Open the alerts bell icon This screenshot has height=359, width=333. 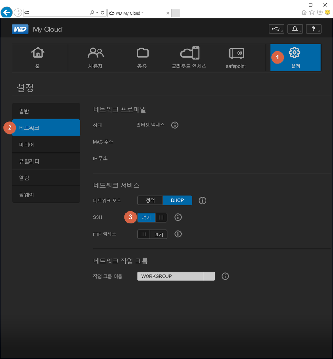point(295,29)
